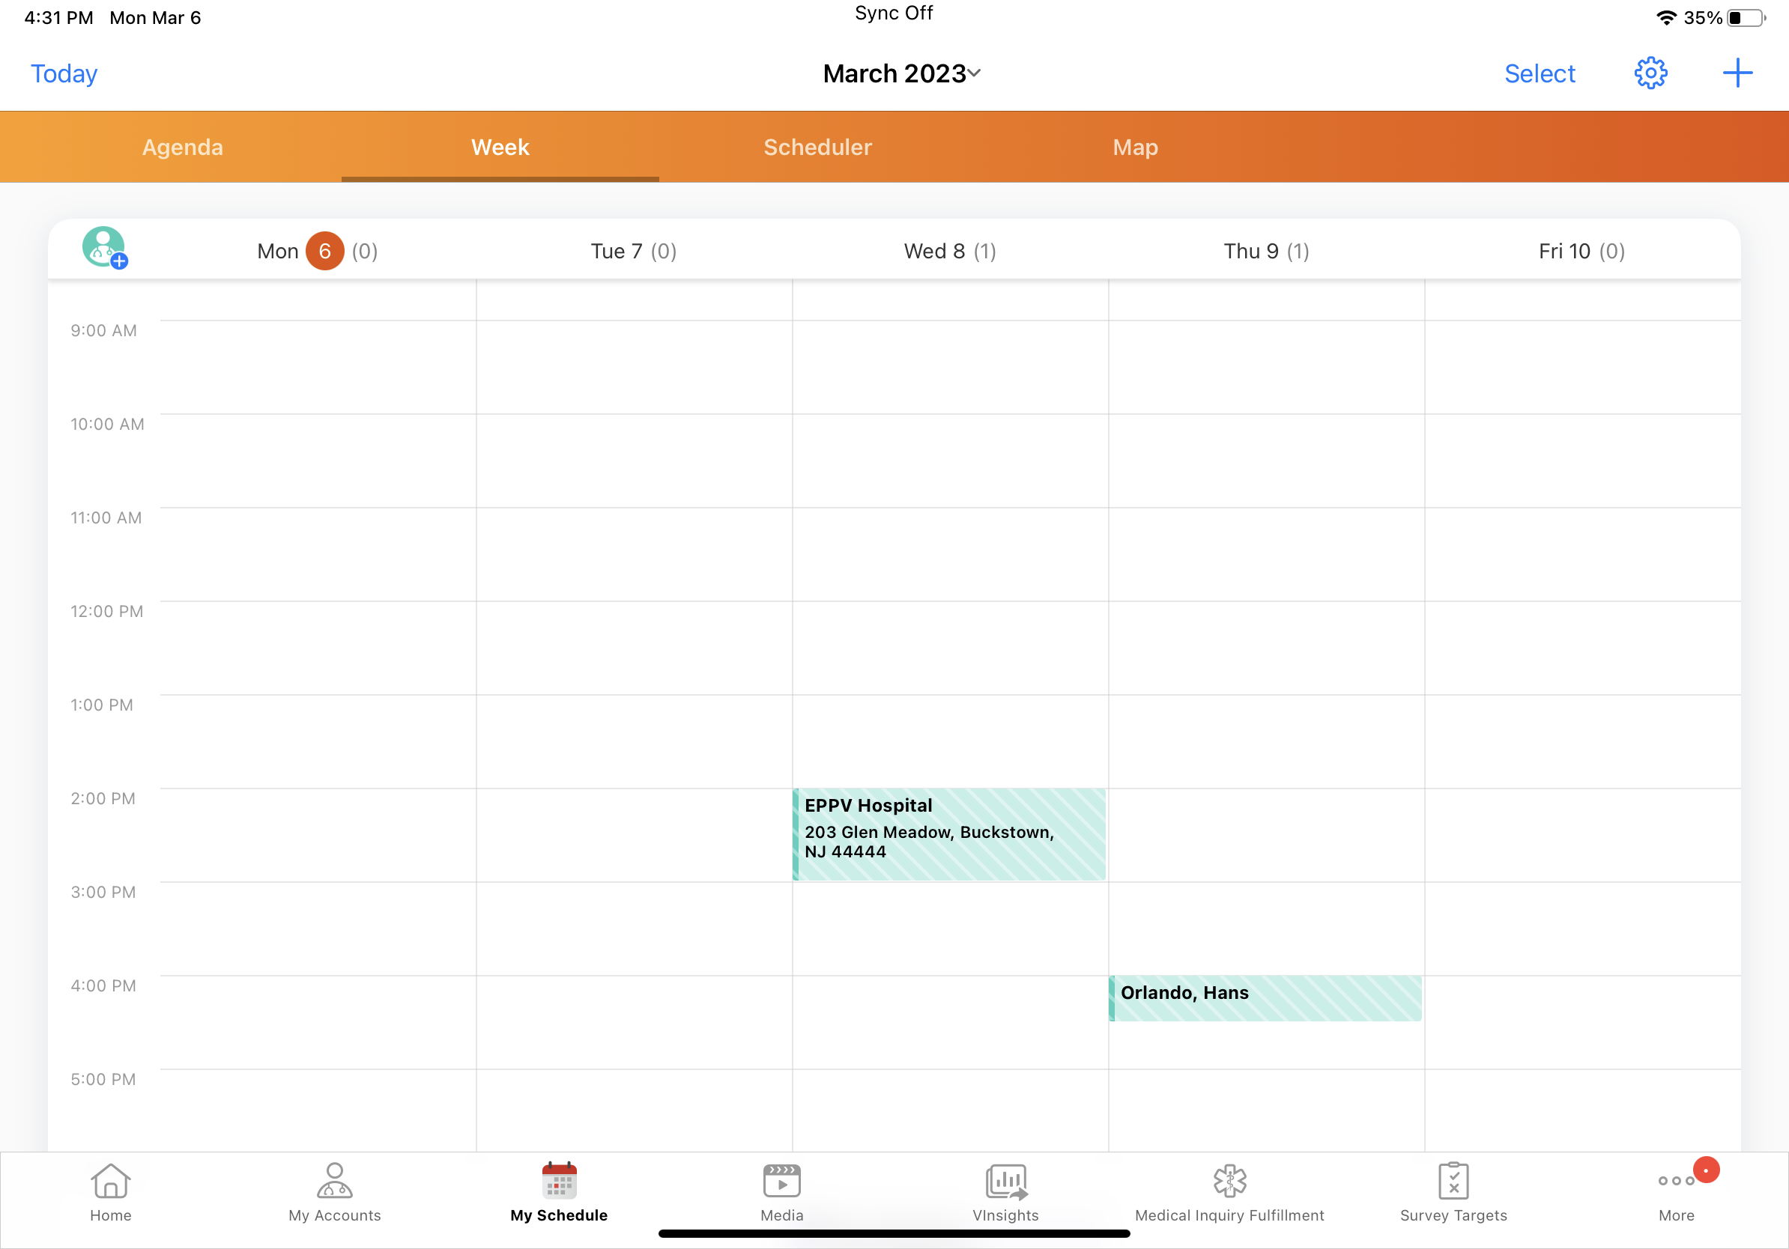The image size is (1789, 1249).
Task: Tap the plus icon to add entry
Action: (x=1736, y=73)
